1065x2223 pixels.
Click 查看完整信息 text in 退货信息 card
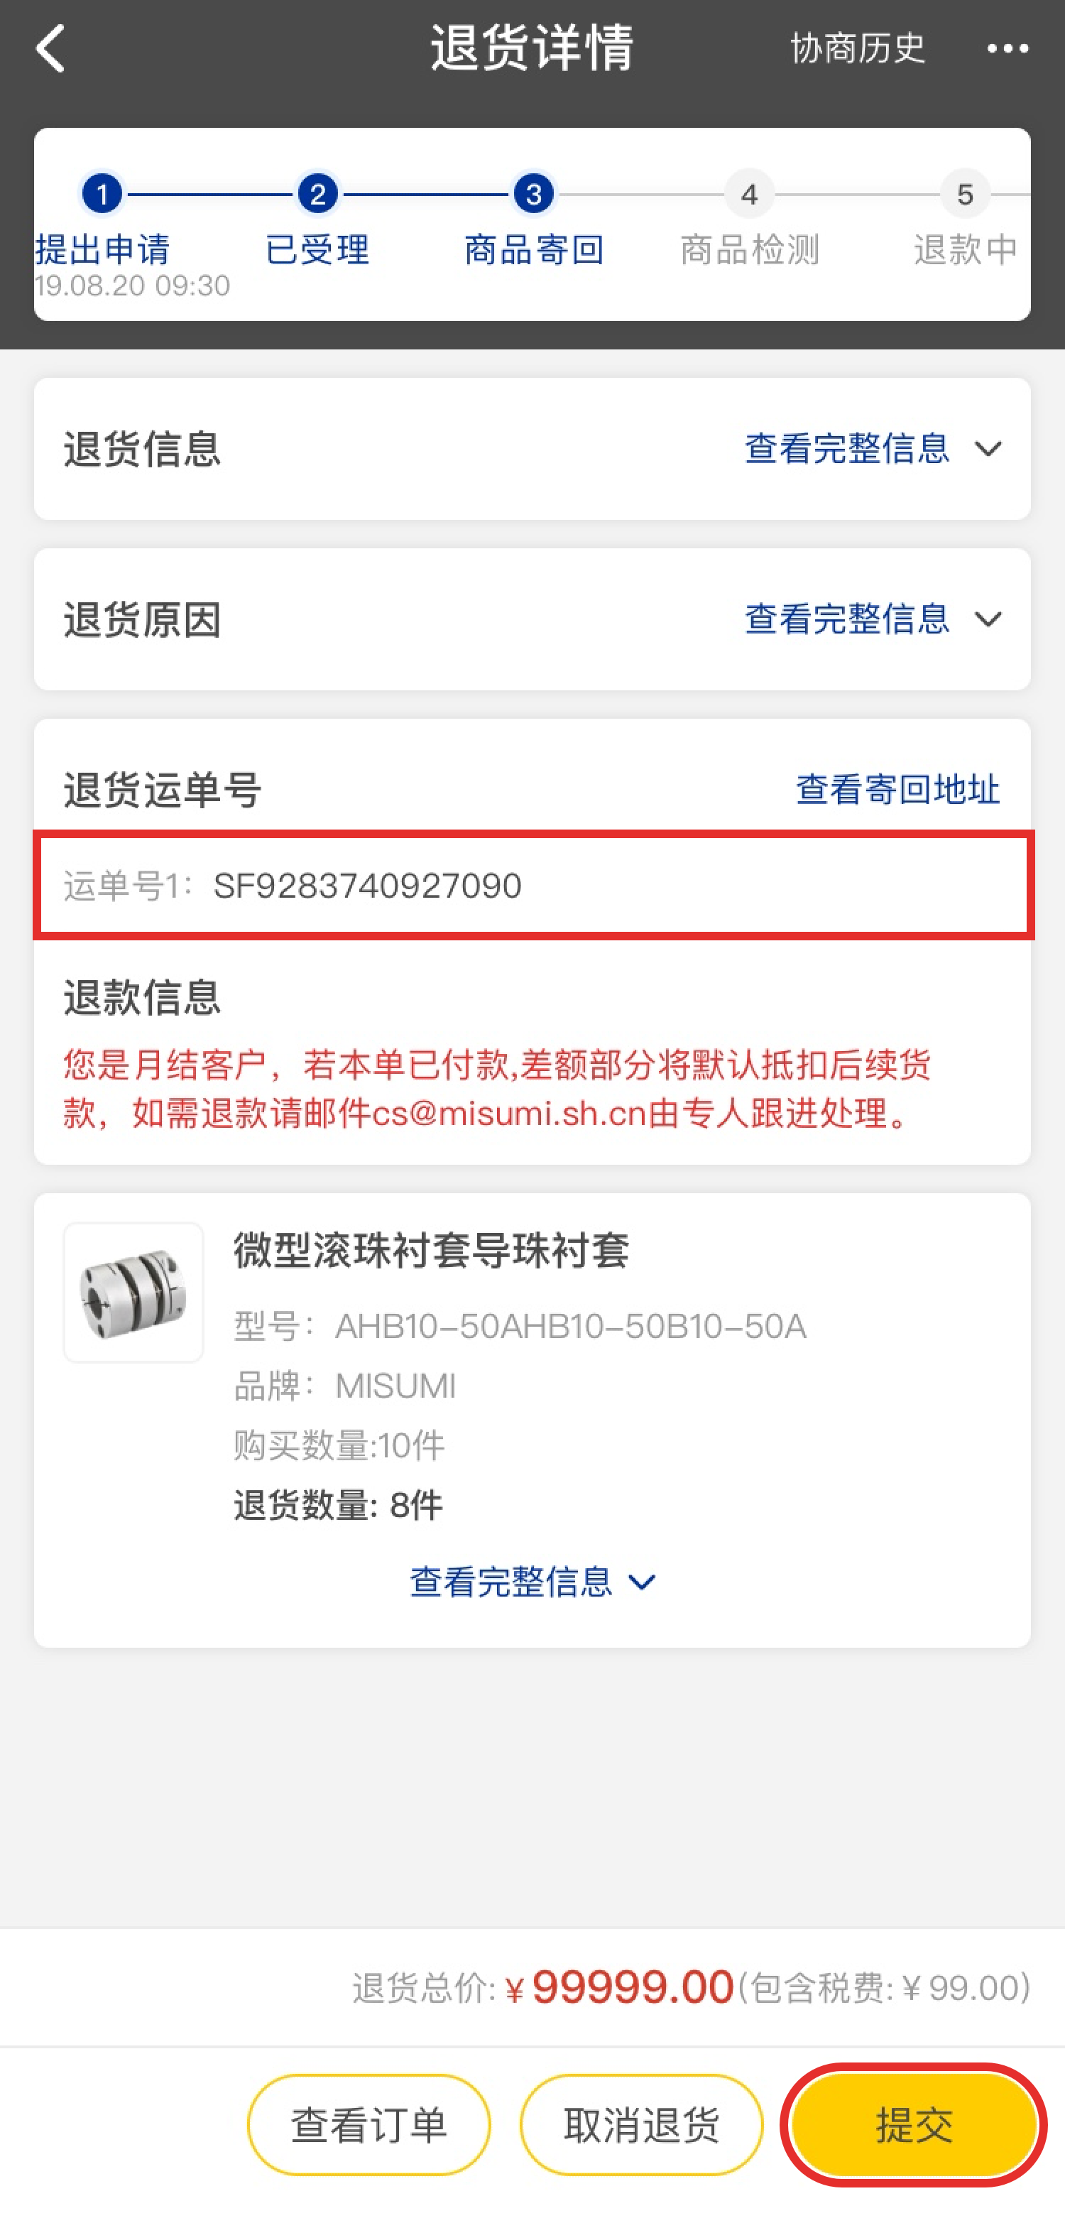click(848, 449)
